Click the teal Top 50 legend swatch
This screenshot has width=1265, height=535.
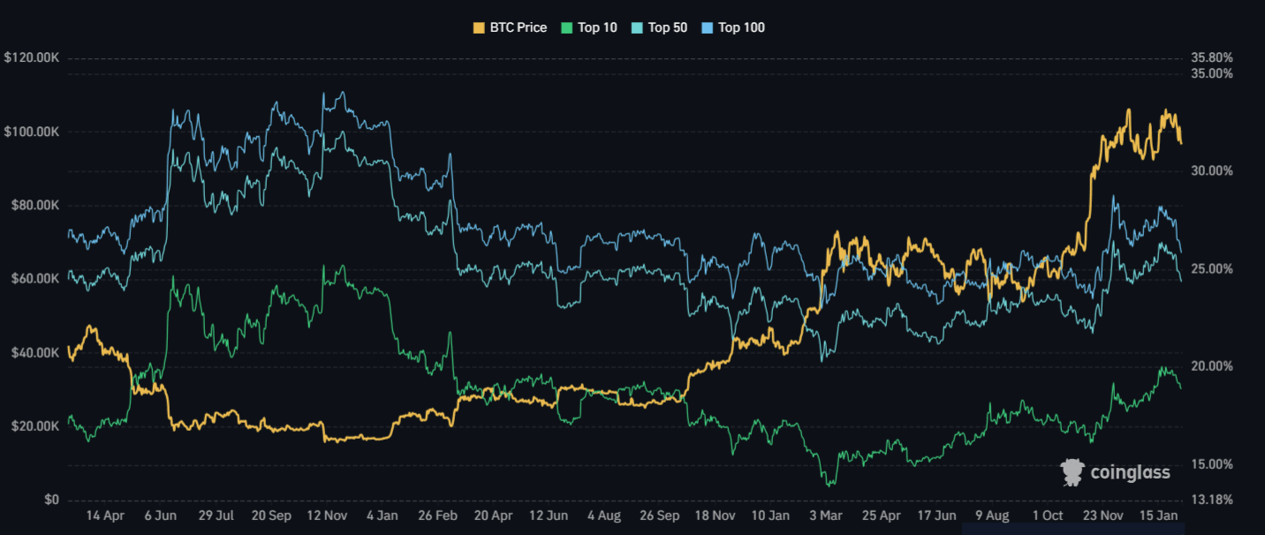[637, 27]
